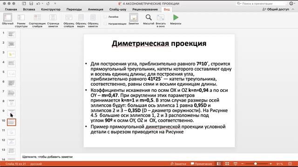298x167 pixels.
Task: Select slide 6 thumbnail
Action: tap(11, 83)
